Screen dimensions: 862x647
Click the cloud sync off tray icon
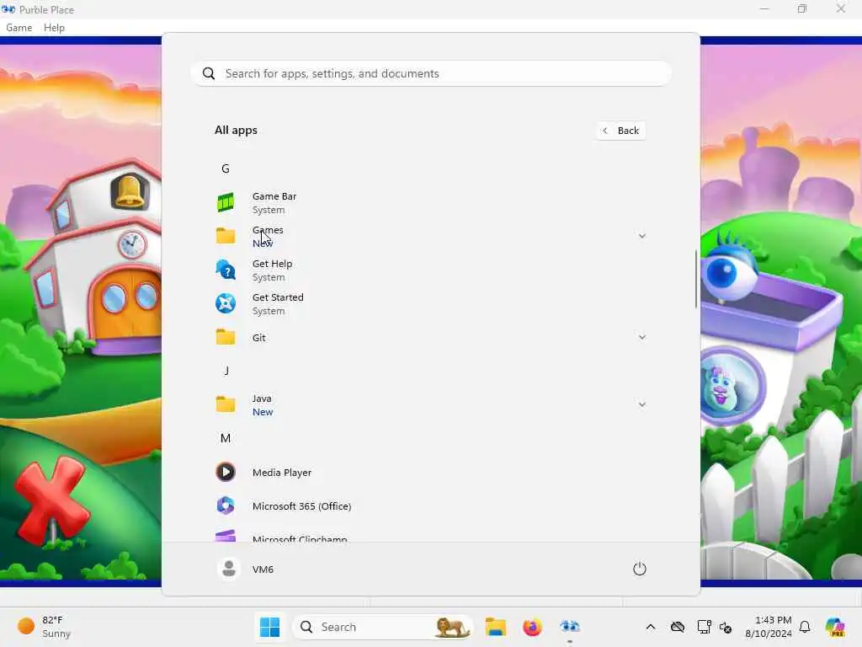[678, 627]
